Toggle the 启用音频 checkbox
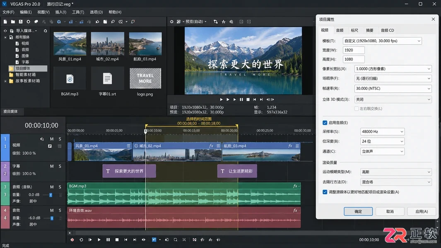The image size is (441, 248). click(x=325, y=123)
